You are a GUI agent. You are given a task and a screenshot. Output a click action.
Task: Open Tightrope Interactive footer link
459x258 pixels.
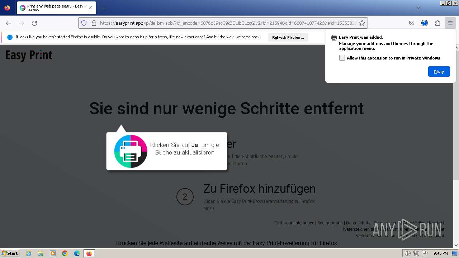pos(294,223)
